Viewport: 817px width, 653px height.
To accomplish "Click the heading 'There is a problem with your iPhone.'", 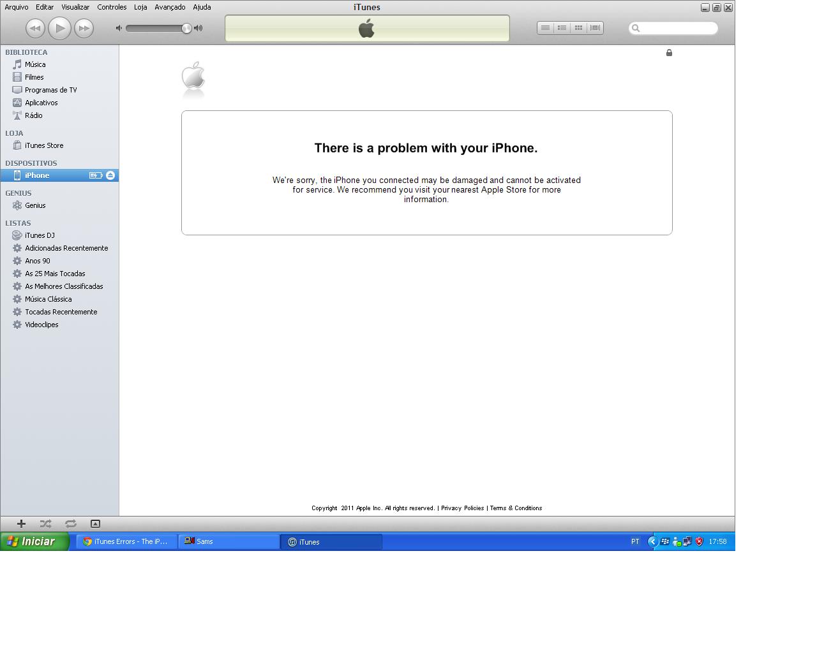I will pos(426,148).
